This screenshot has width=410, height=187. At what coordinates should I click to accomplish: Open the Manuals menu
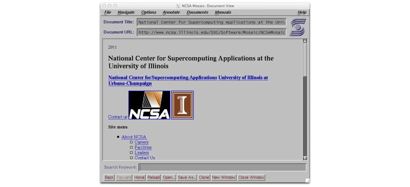click(223, 12)
